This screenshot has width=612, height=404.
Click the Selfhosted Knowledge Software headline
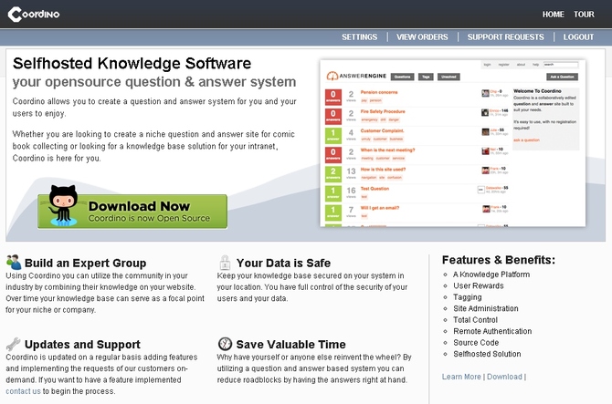[x=132, y=63]
